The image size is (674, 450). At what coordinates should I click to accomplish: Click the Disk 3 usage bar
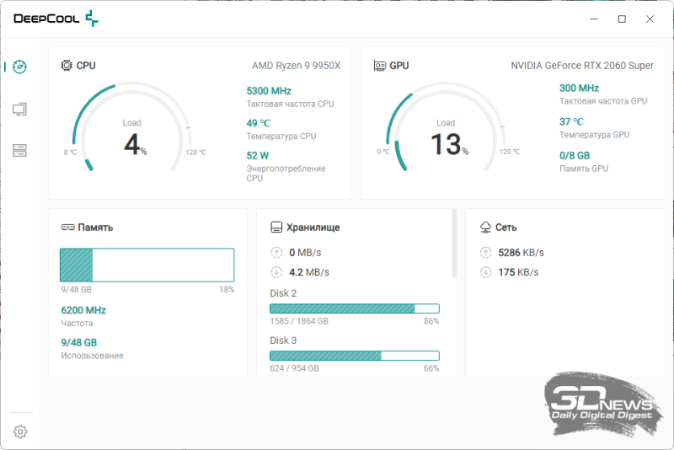click(x=355, y=356)
